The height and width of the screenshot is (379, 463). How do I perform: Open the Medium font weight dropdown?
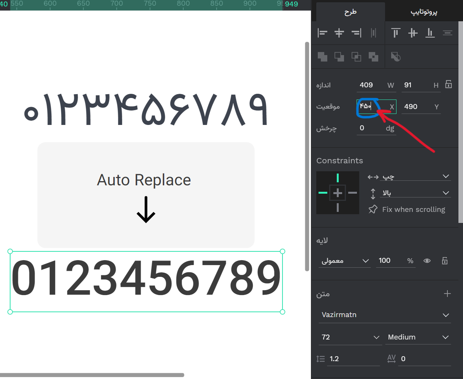coord(418,337)
